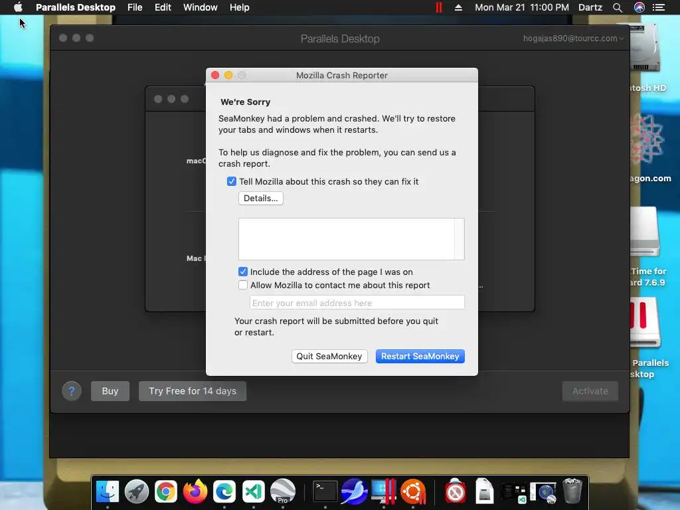Click the red crash reporter Dock icon
The height and width of the screenshot is (510, 680).
pos(456,491)
